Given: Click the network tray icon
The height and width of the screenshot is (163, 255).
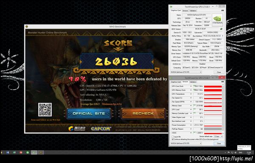Looking at the screenshot, I should pos(232,153).
